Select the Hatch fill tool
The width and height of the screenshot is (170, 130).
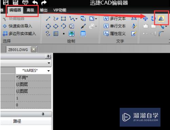click(56, 34)
